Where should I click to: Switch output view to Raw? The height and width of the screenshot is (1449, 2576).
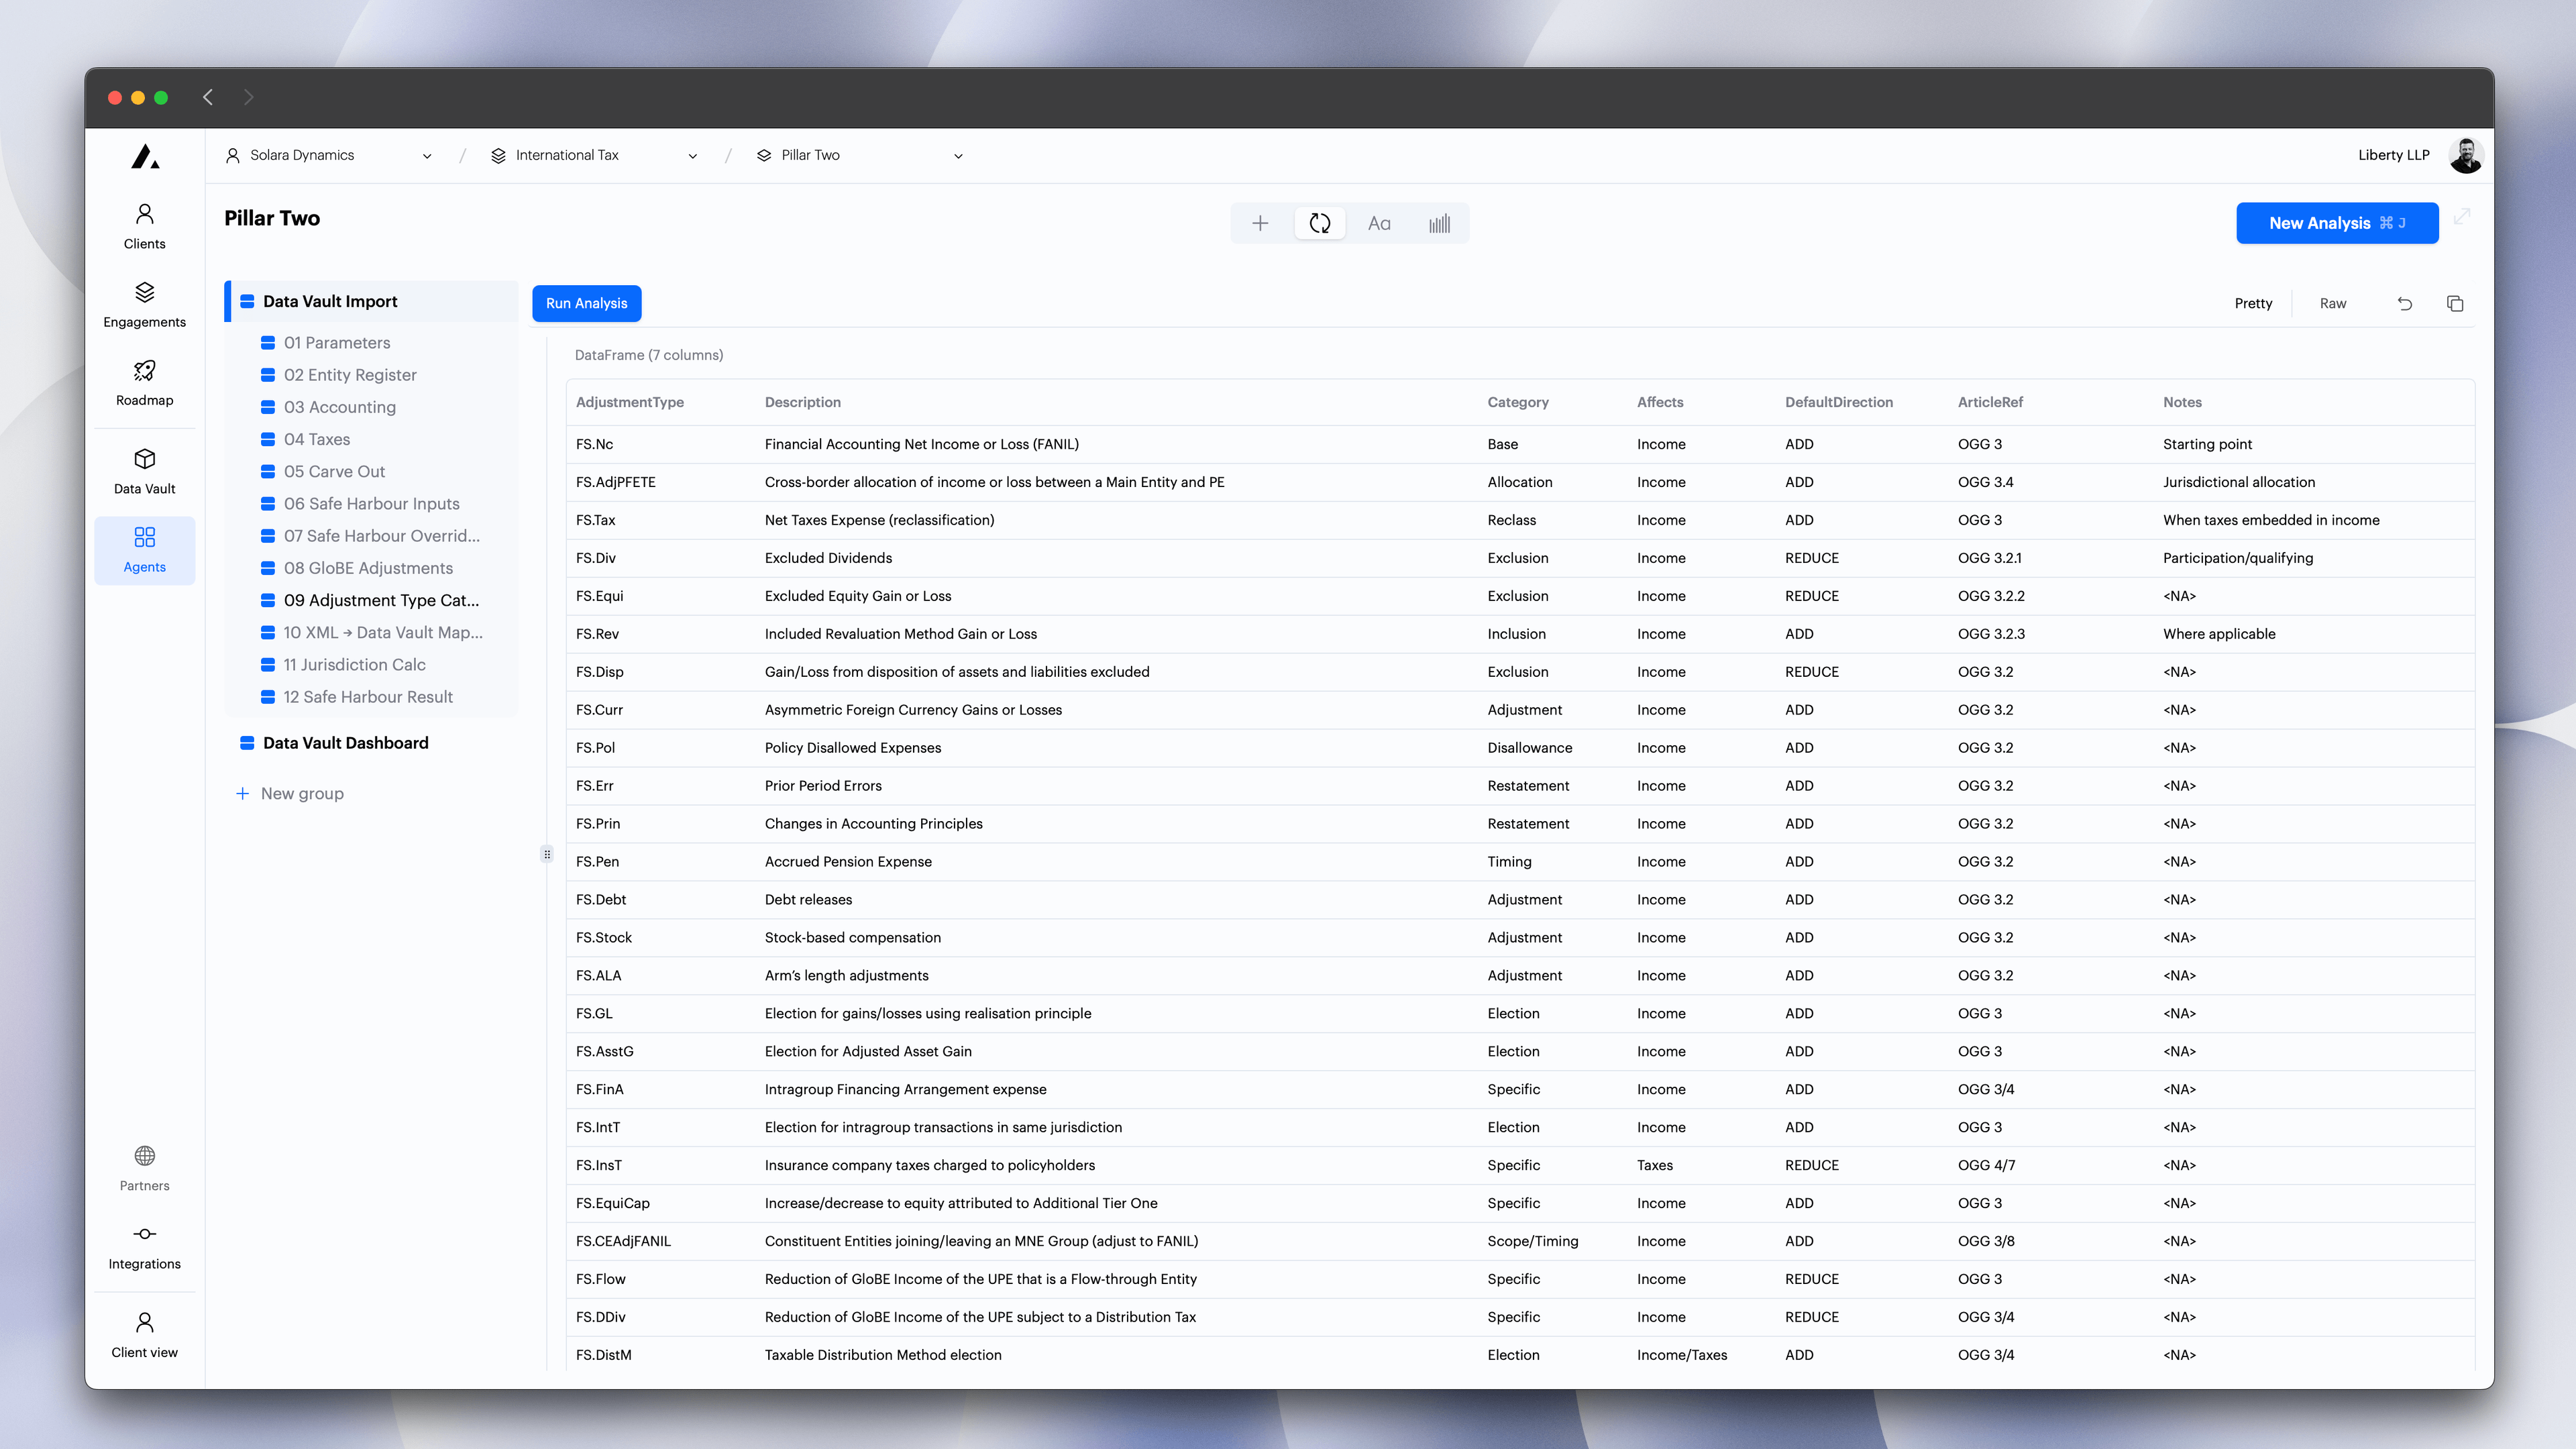coord(2332,303)
